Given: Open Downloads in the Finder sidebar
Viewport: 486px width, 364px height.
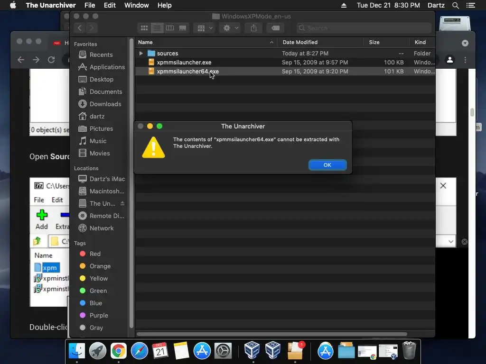Looking at the screenshot, I should (x=100, y=104).
